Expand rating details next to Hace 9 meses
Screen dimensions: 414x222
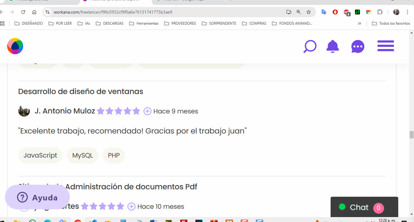point(147,111)
